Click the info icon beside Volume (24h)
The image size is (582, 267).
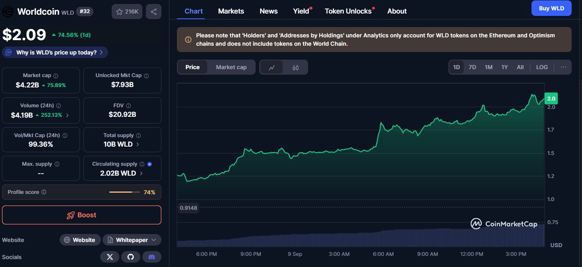58,106
